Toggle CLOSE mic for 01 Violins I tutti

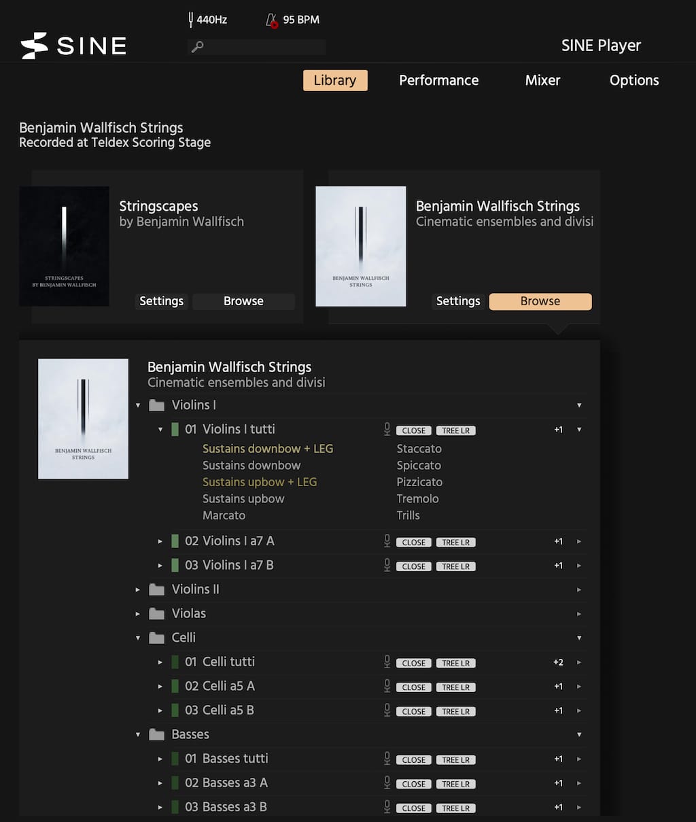pyautogui.click(x=413, y=430)
